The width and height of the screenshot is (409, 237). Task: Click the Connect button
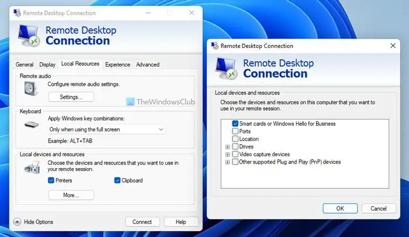(x=142, y=222)
